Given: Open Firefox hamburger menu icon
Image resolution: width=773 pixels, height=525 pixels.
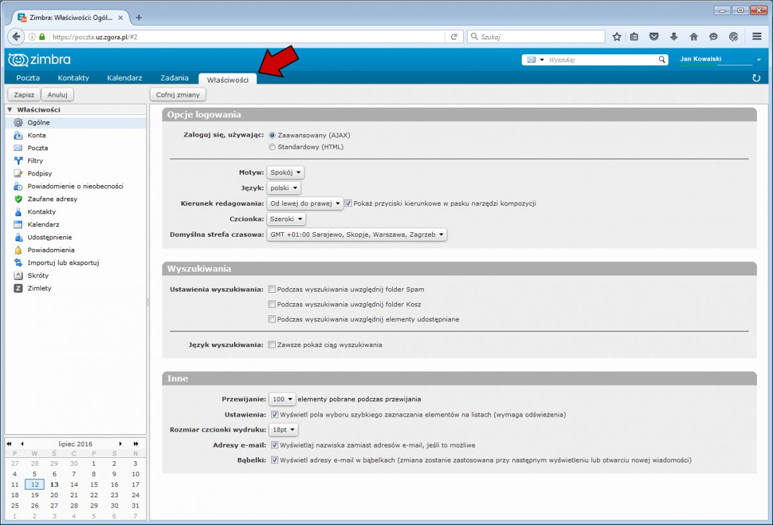Looking at the screenshot, I should pyautogui.click(x=757, y=37).
